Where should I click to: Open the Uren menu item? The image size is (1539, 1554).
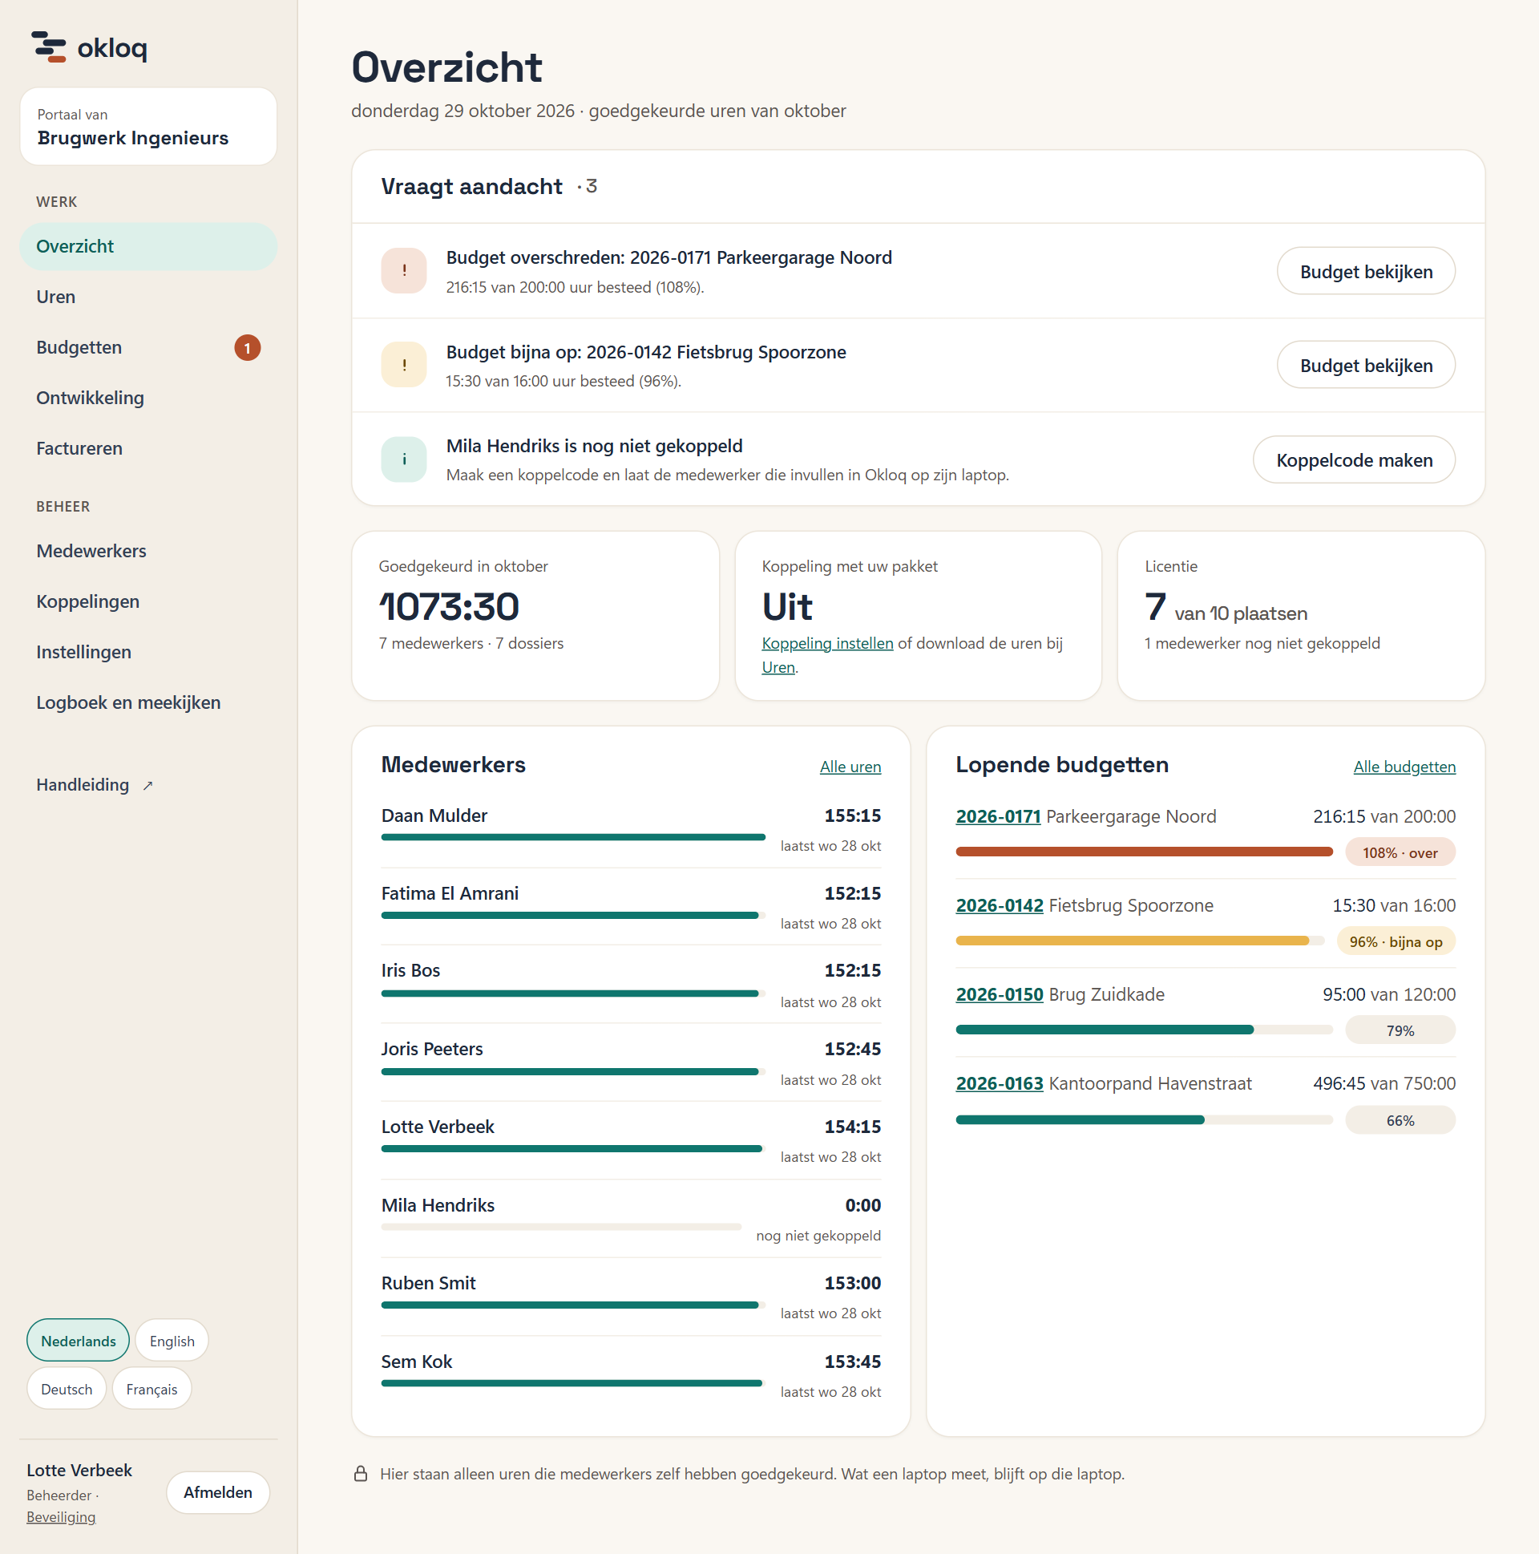pos(148,297)
